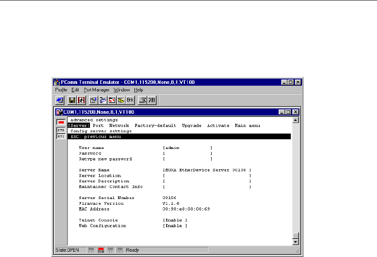Click the 'Advanced settings' heading text
The height and width of the screenshot is (257, 377).
coord(94,120)
